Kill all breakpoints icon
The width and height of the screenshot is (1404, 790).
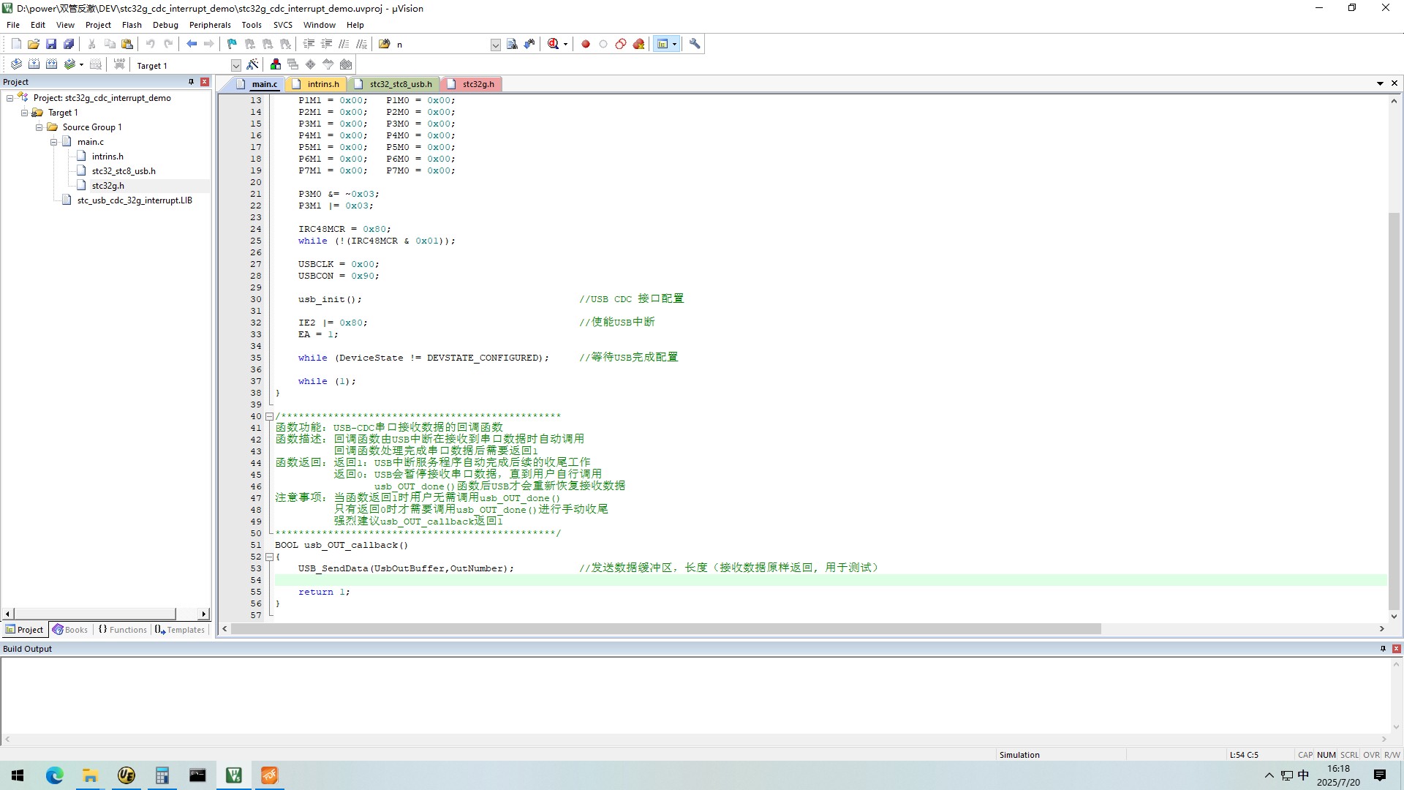pyautogui.click(x=638, y=44)
